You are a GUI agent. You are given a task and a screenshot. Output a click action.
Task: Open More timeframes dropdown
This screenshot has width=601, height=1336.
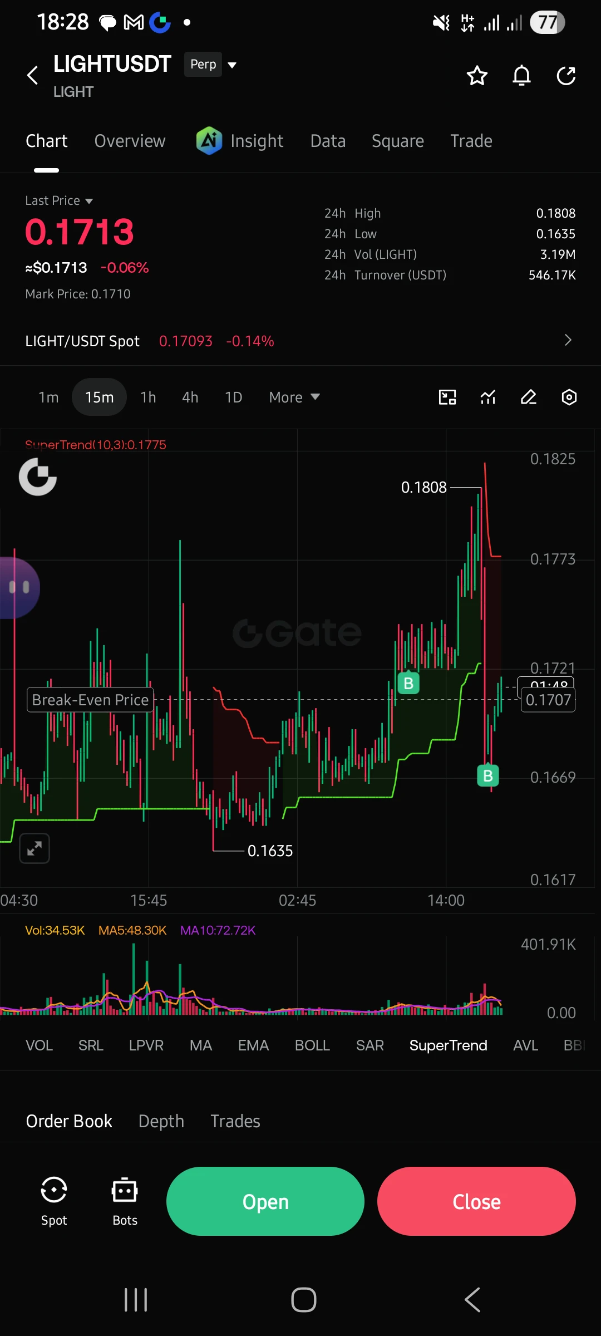pos(294,397)
